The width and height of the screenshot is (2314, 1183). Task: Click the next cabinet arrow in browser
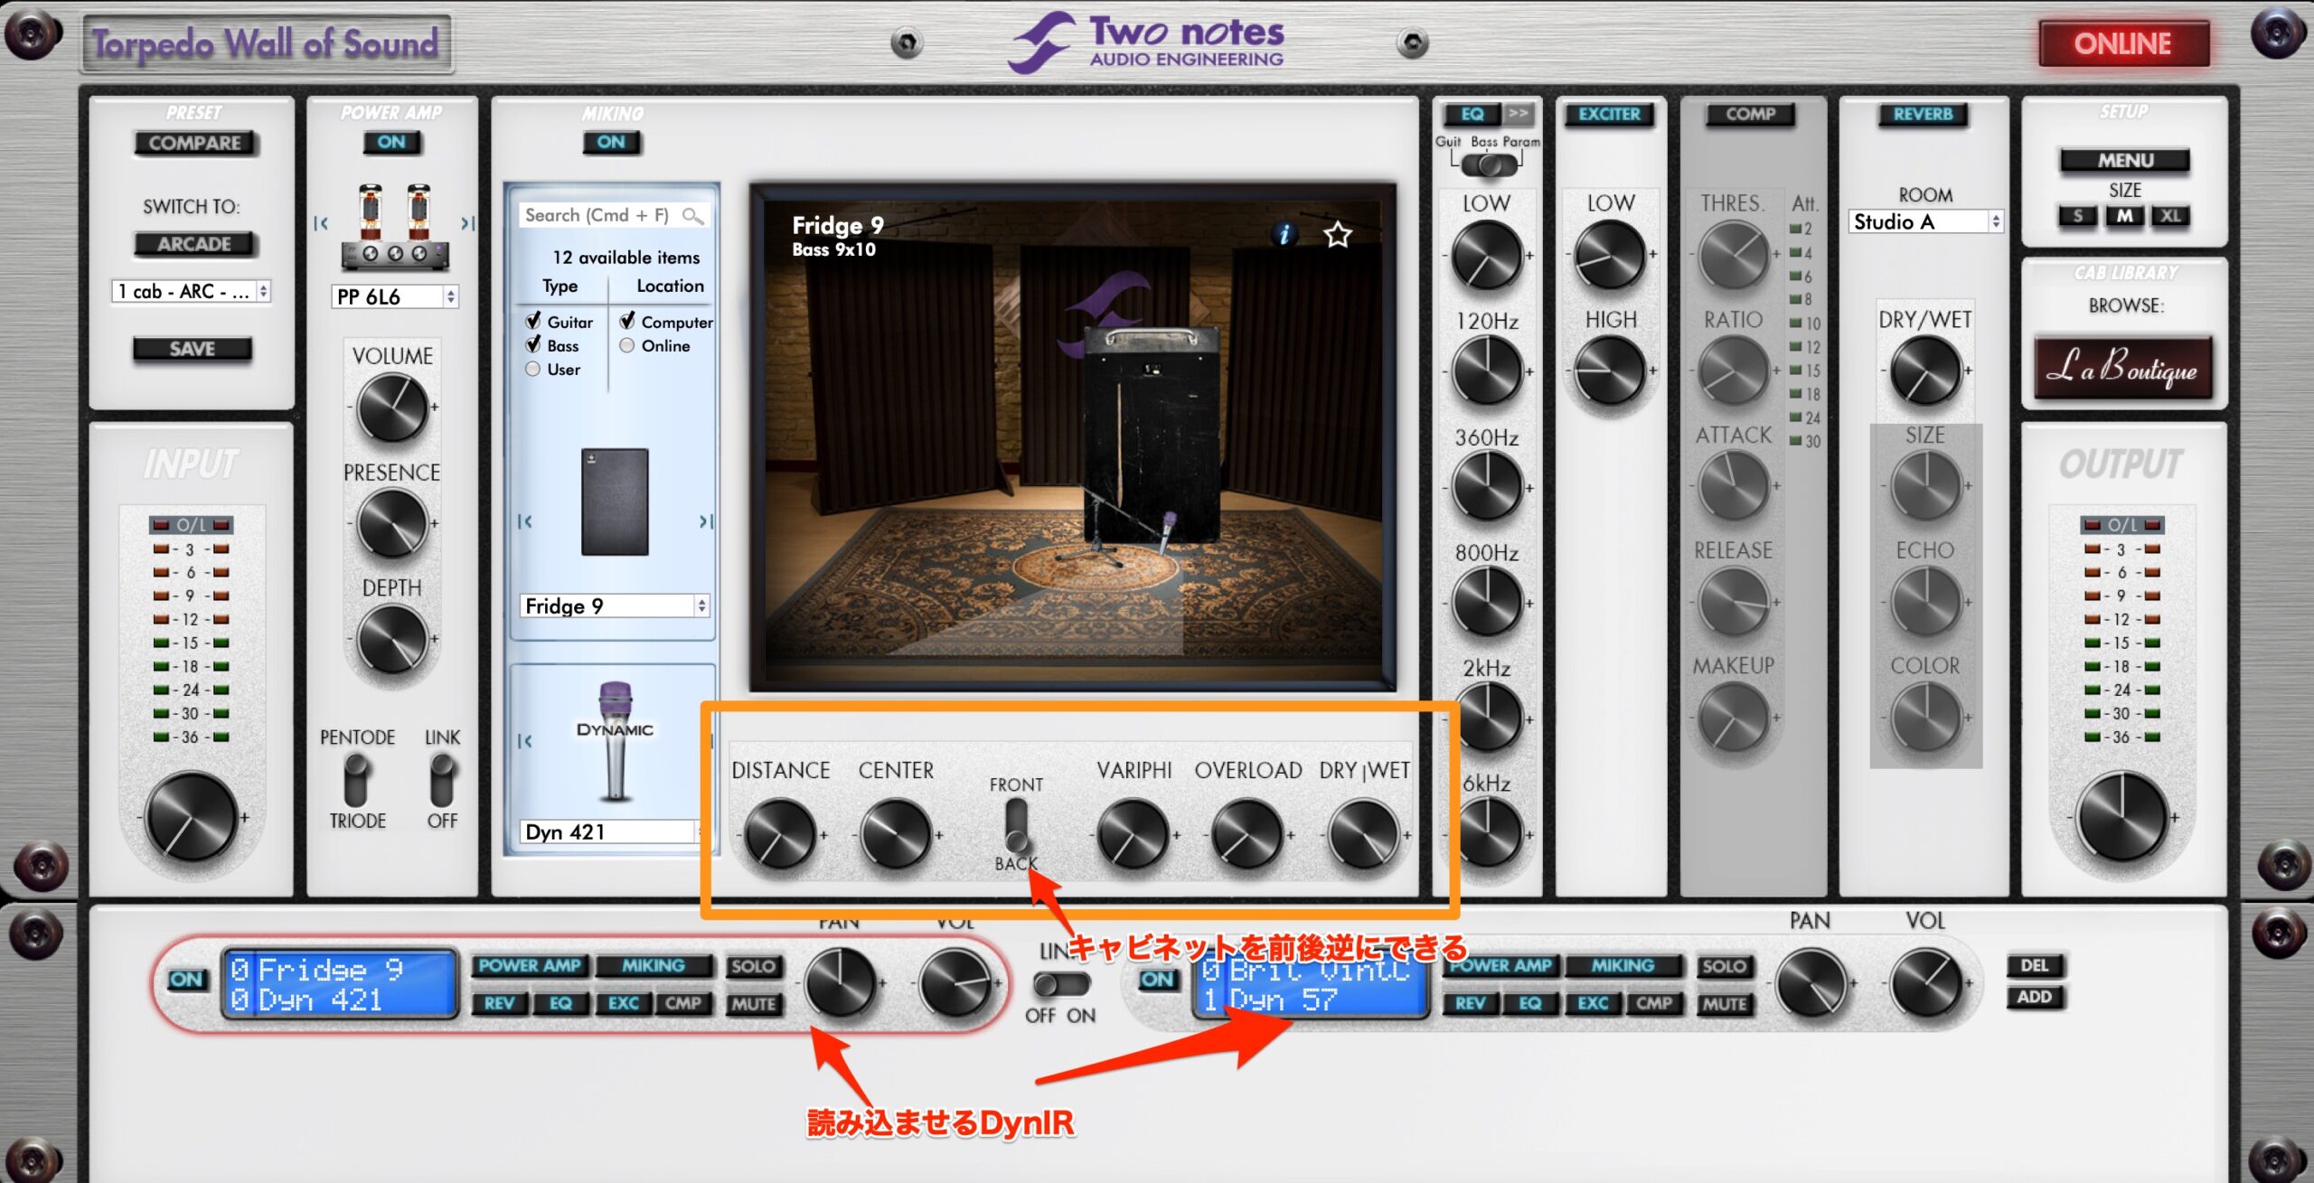706,521
